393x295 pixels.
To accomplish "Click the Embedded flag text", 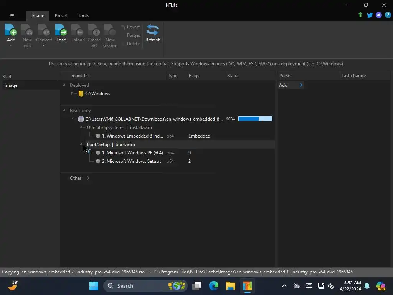I will (x=199, y=136).
